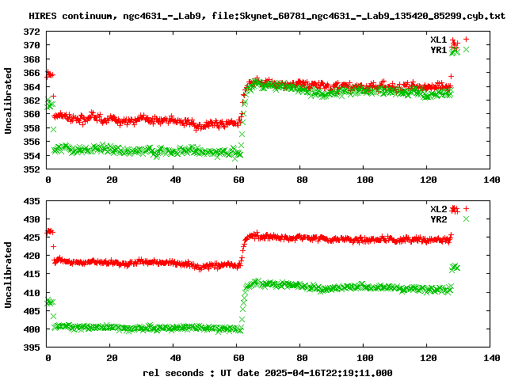Viewport: 507px width, 380px height.
Task: Select the XL1 legend entry
Action: tap(438, 40)
